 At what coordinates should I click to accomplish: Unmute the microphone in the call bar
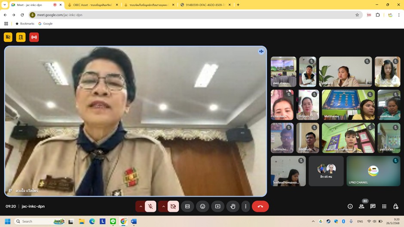click(x=150, y=206)
